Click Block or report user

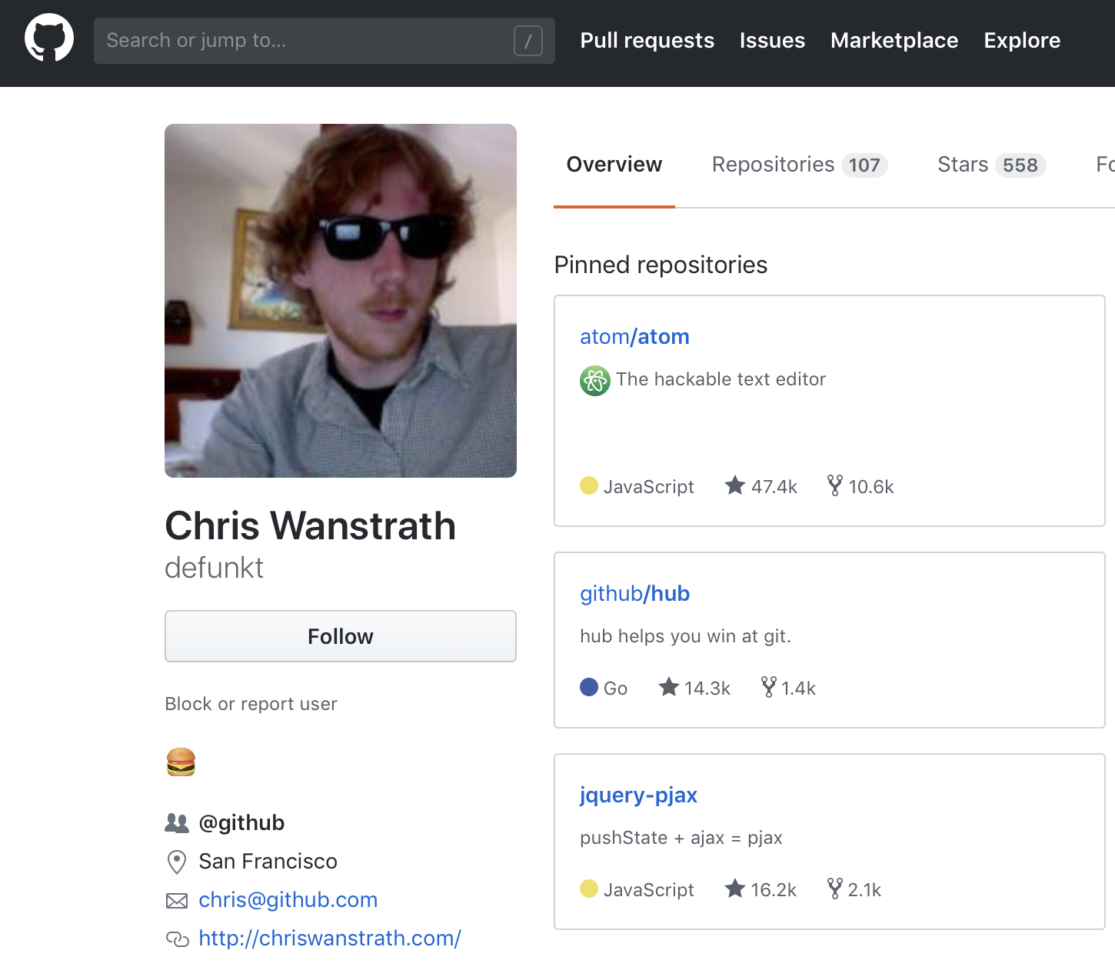251,703
